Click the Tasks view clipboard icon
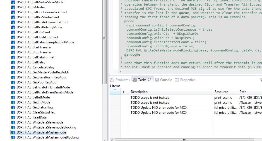262x141 pixels. [134, 80]
